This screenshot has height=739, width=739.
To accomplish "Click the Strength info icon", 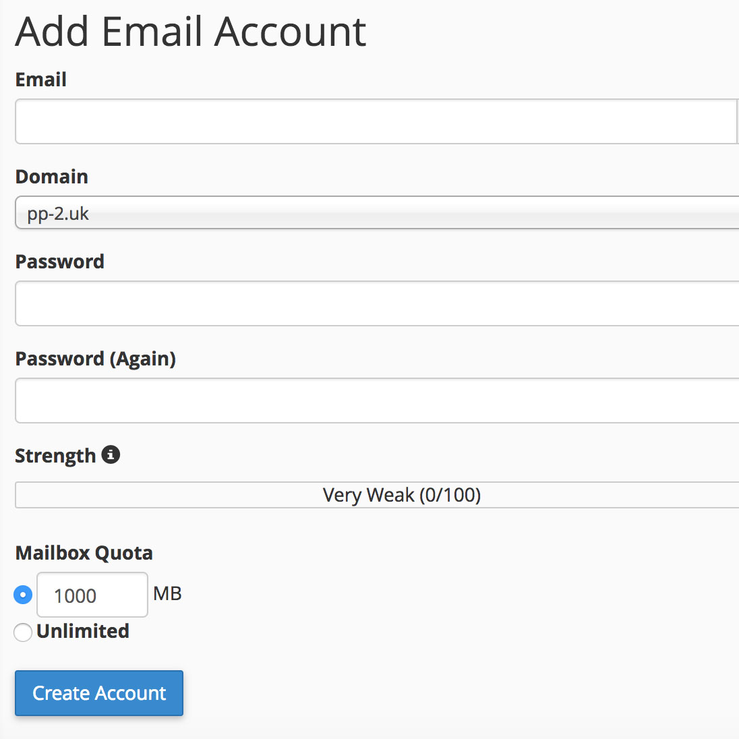I will (x=111, y=455).
